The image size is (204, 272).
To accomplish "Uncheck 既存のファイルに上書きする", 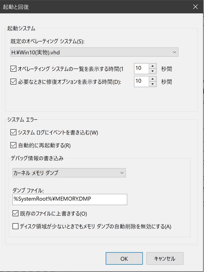I will tap(15, 213).
